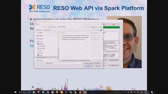Launch Google Chrome from the taskbar
The width and height of the screenshot is (168, 94).
click(48, 92)
